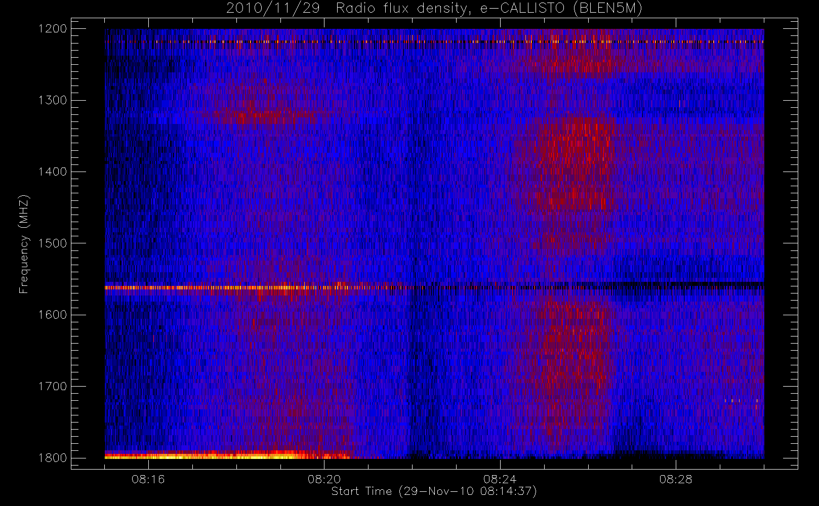Image resolution: width=819 pixels, height=506 pixels.
Task: Click the 08:28 time tick label
Action: (x=675, y=479)
